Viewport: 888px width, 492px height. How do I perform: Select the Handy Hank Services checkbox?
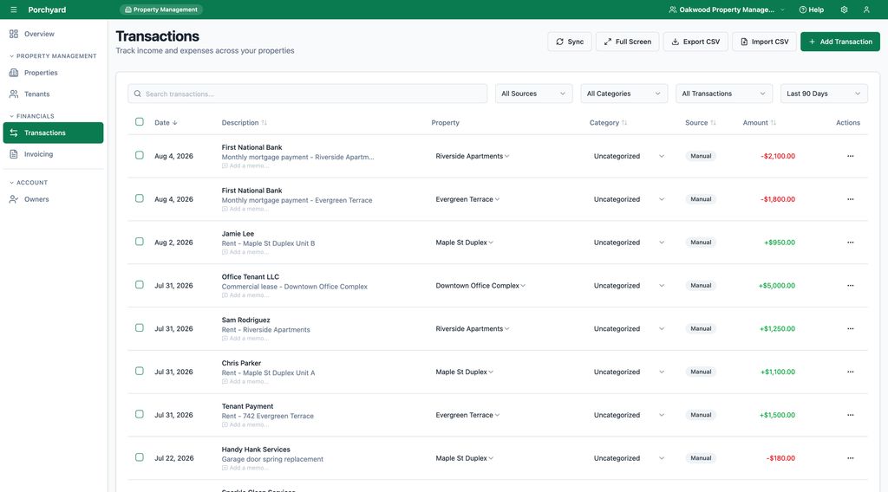point(140,457)
